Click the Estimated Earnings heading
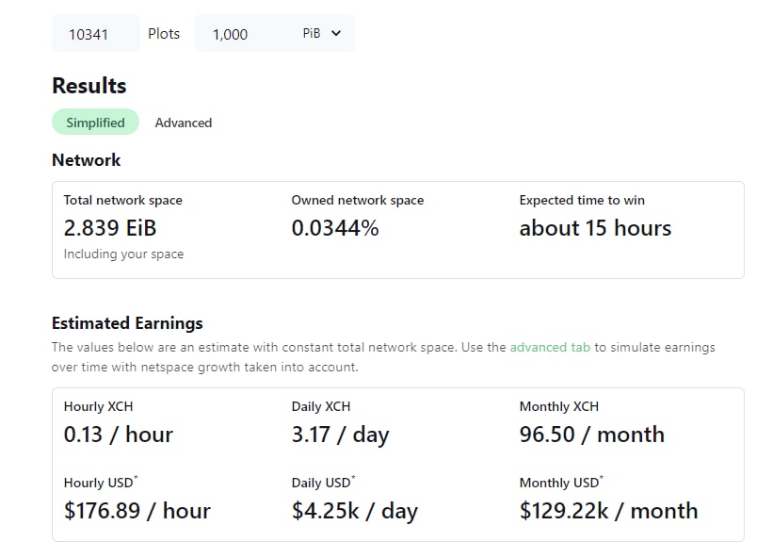Screen dimensions: 757x558 tap(127, 323)
